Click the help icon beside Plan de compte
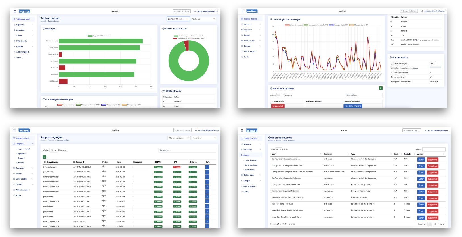This screenshot has width=462, height=237. click(x=390, y=57)
